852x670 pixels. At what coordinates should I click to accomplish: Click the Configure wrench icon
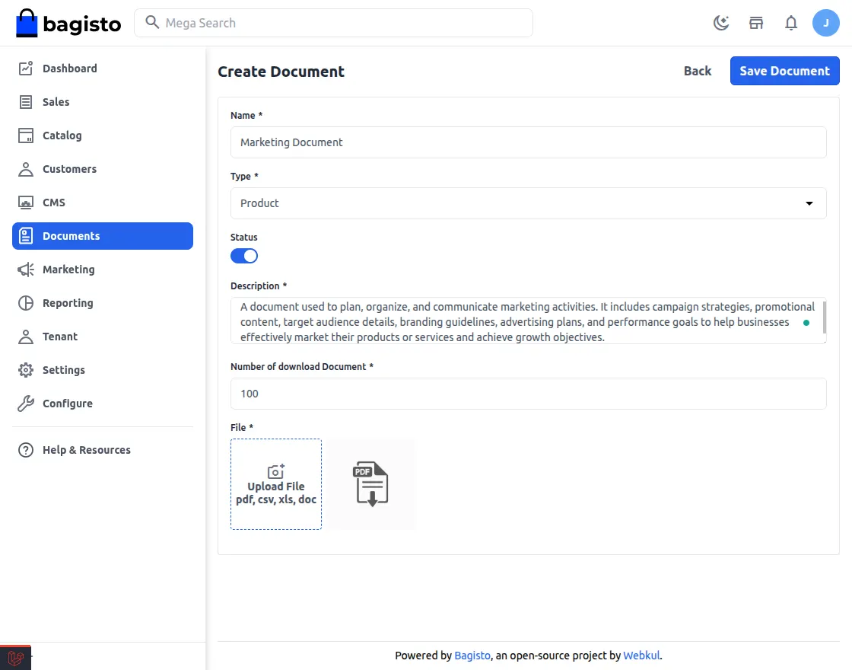pos(26,404)
